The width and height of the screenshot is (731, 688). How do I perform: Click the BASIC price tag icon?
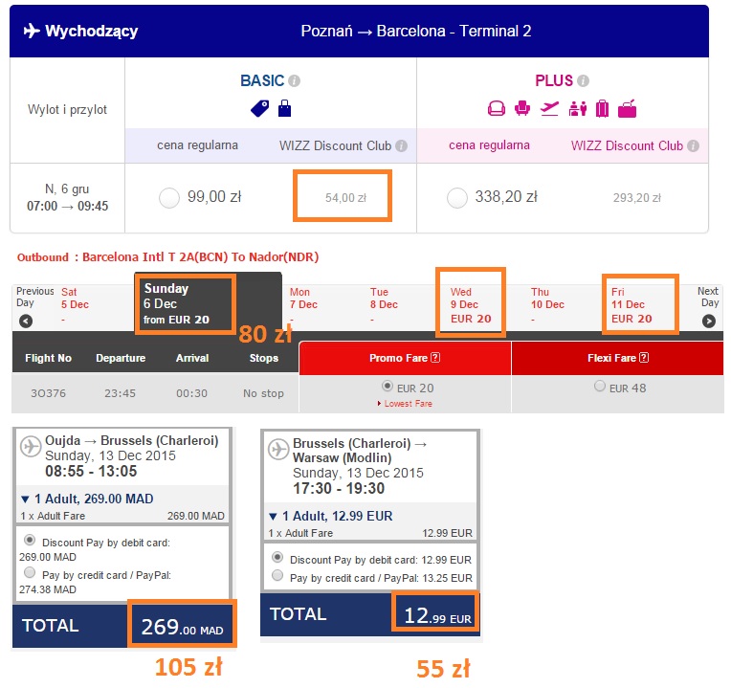pyautogui.click(x=259, y=109)
